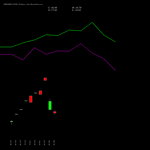Viewport: 150px width, 150px height.
Task: Click the open value 'O: 17.45'
Action: coord(52,10)
